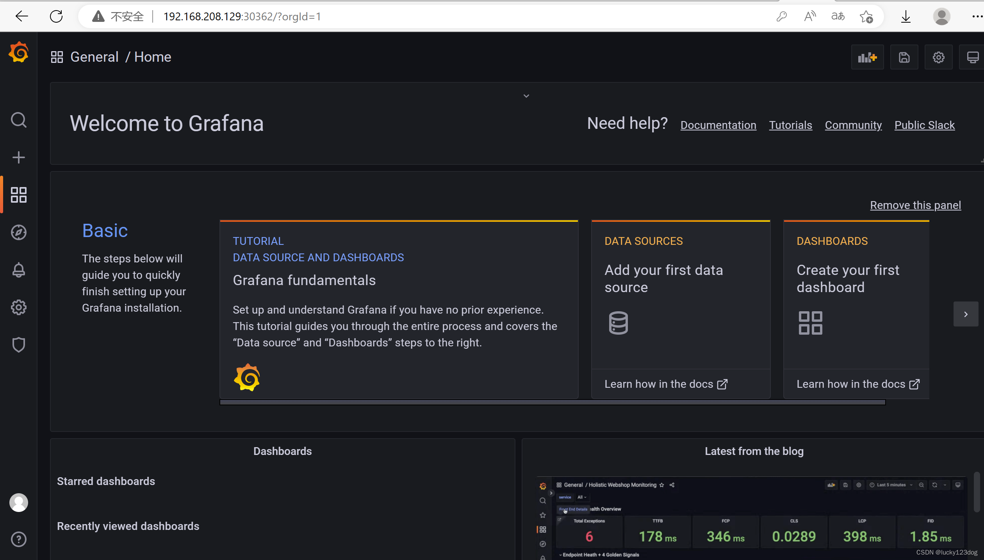The height and width of the screenshot is (560, 984).
Task: Click the browser profile avatar
Action: [941, 16]
